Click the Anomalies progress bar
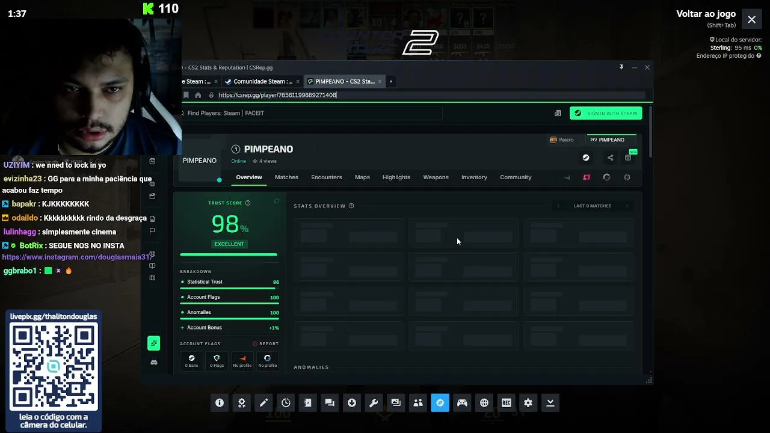Viewport: 770px width, 433px height. tap(229, 319)
